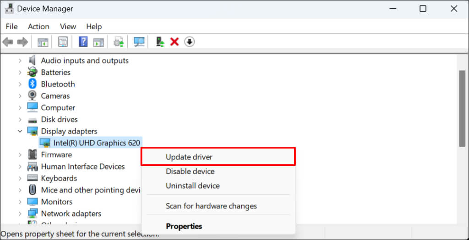Select the Batteries tree label
Screen dimensions: 469x240
[x=55, y=72]
